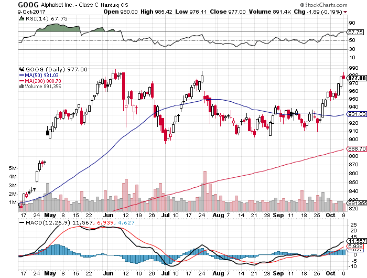Click 'May' on price chart date axis
Viewport: 367px width, 278px height.
point(50,215)
